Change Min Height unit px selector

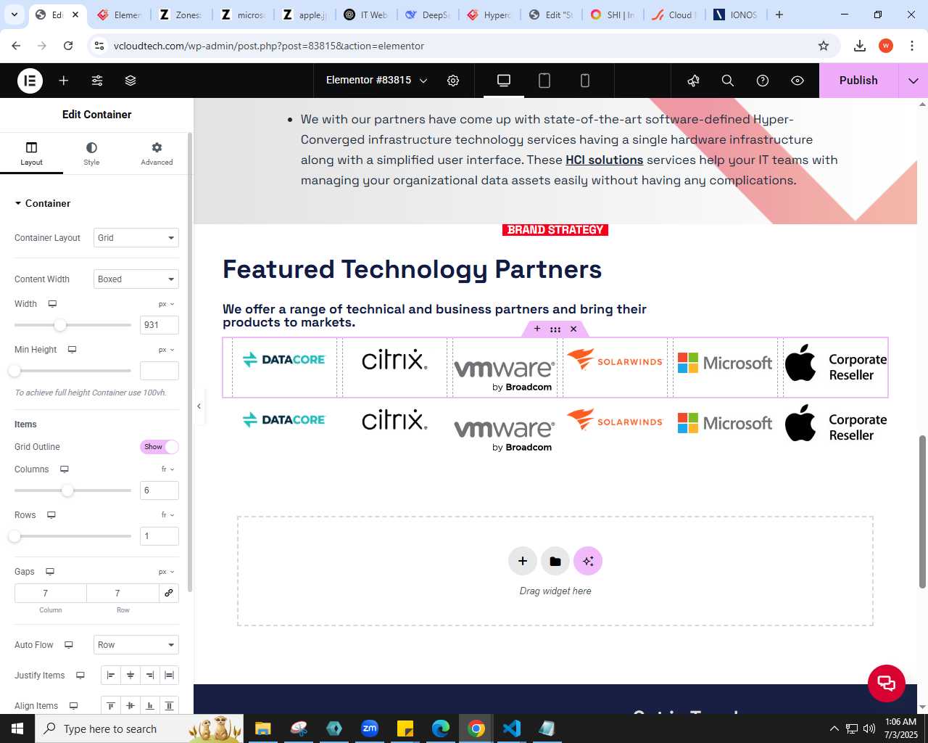pyautogui.click(x=167, y=350)
